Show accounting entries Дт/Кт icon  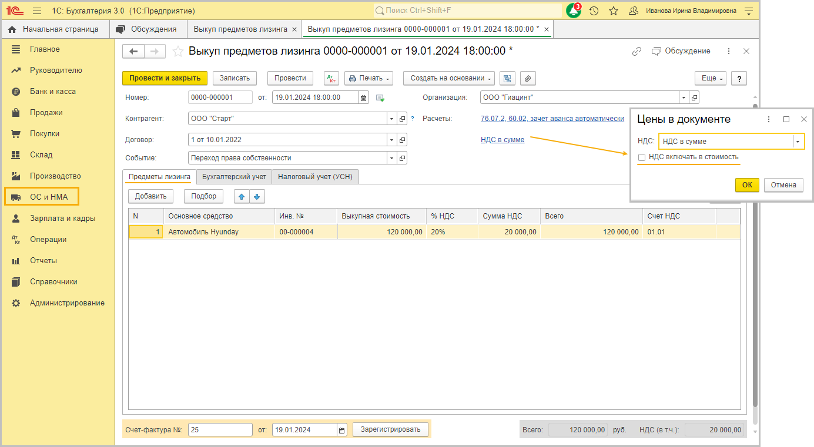(331, 78)
